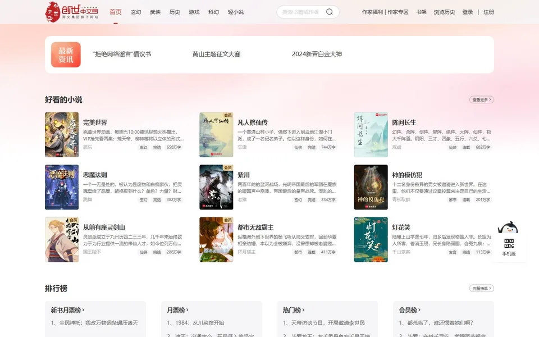Click 658万字 tag under 完美世界
This screenshot has height=337, width=539.
[x=173, y=147]
